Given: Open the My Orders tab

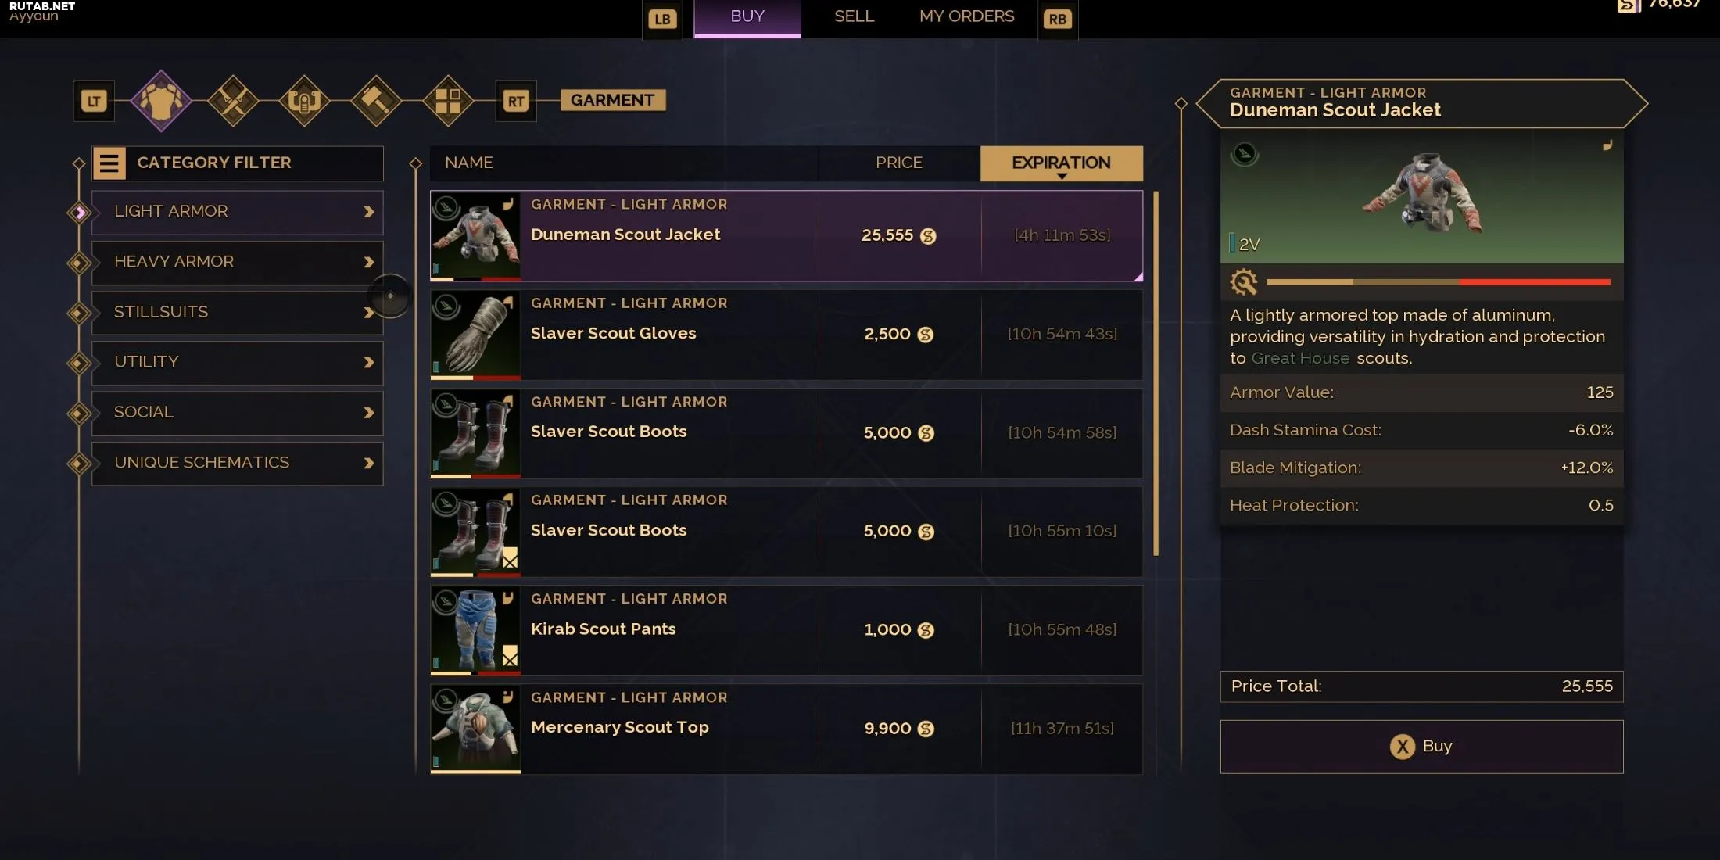Looking at the screenshot, I should 966,16.
